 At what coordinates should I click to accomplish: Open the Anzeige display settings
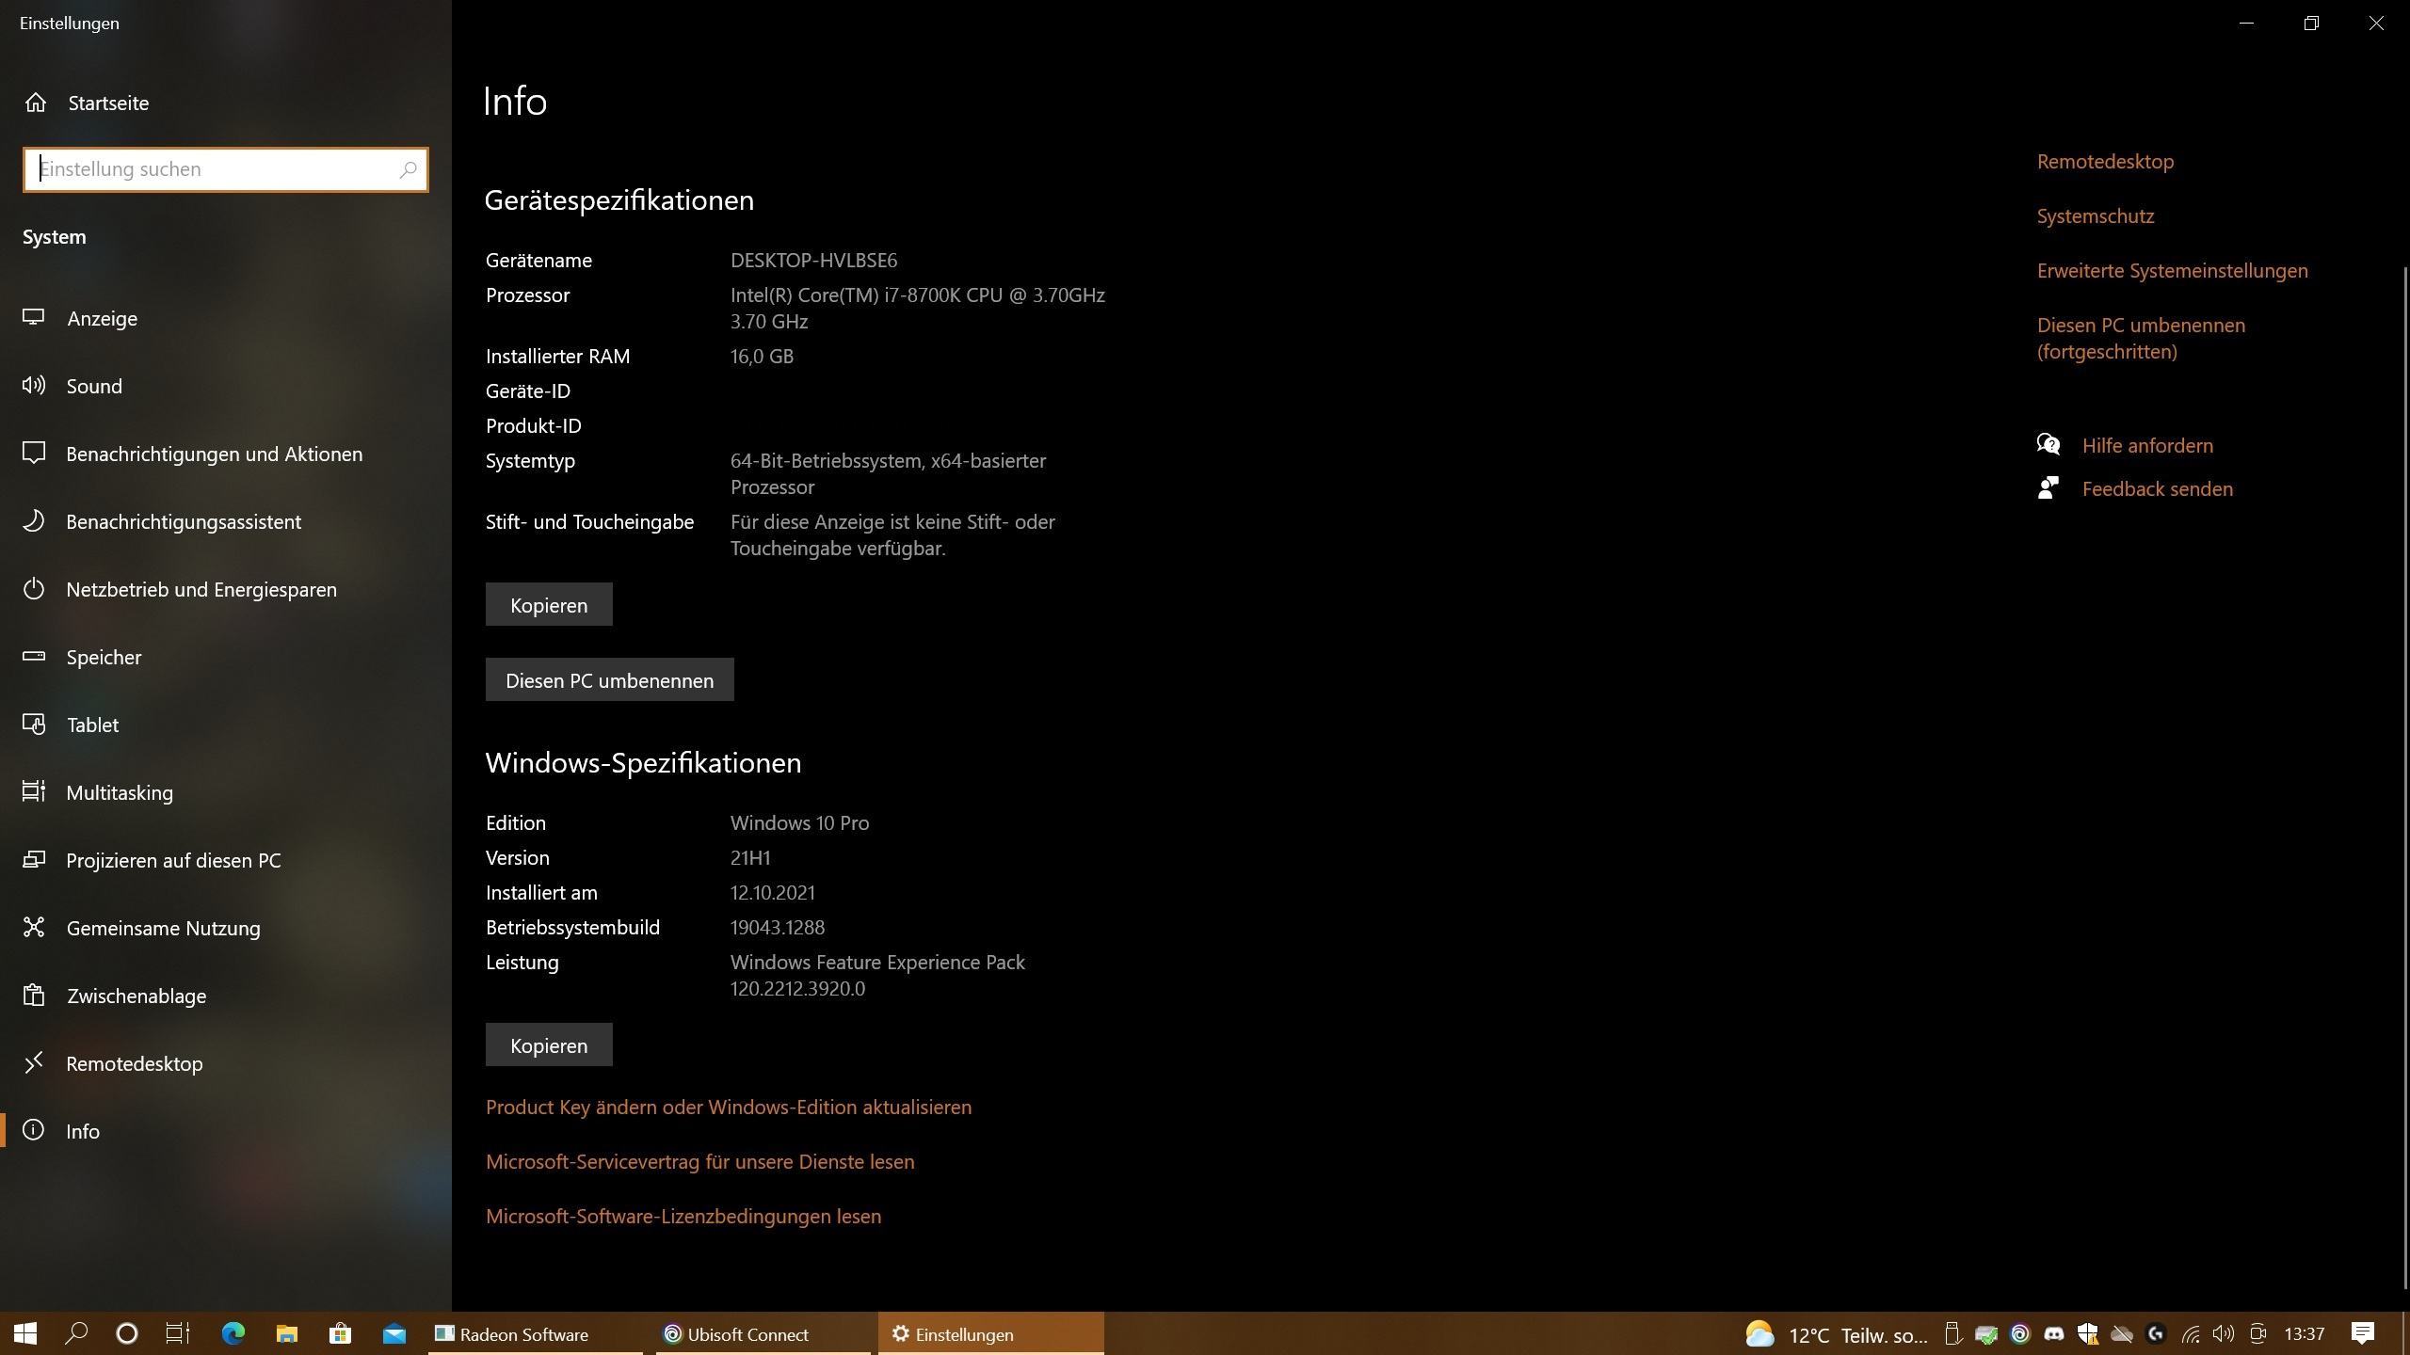[102, 318]
